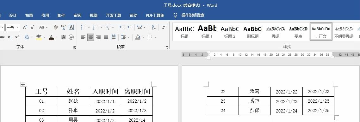Apply text effects glowing A icon
This screenshot has width=360, height=122.
(x=27, y=37)
